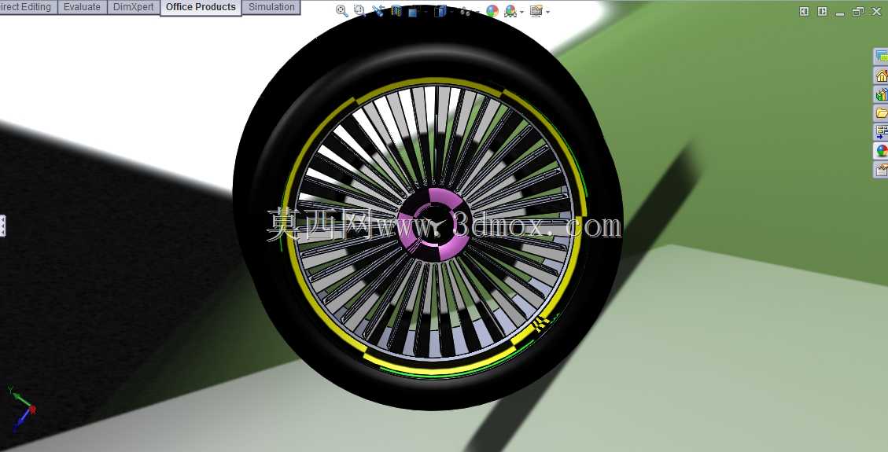Screen dimensions: 888x452
Task: Open the Display Style icon
Action: 440,11
